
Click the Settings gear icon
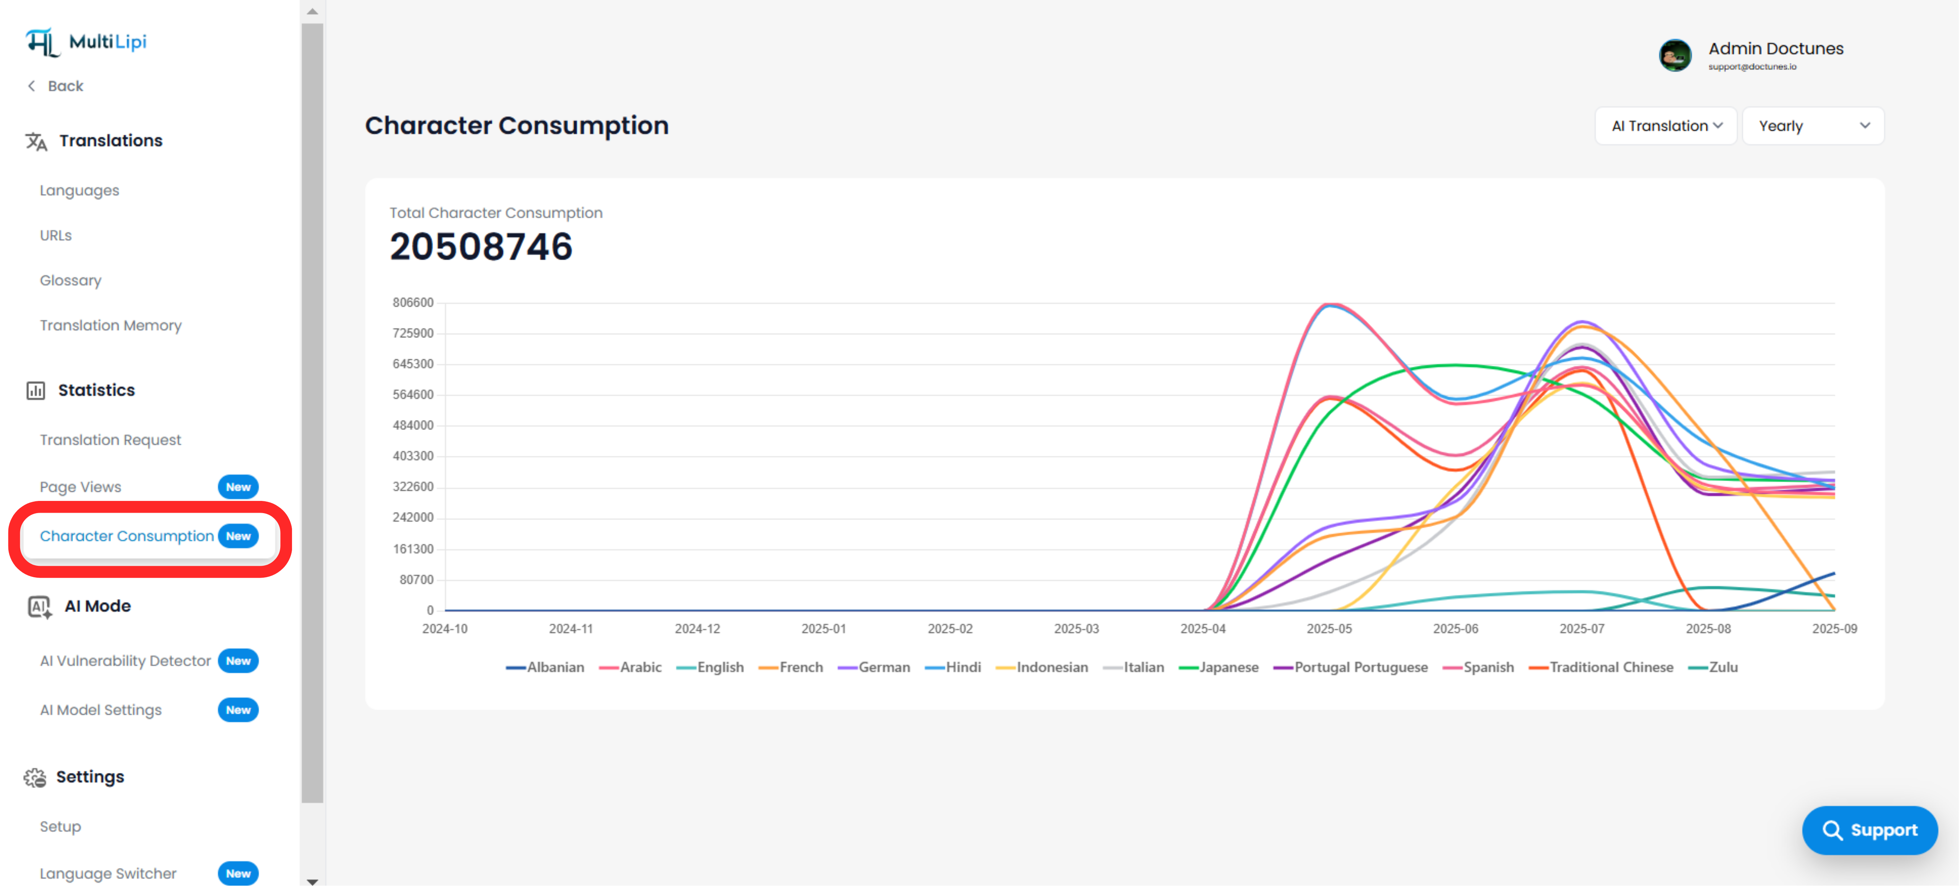coord(34,778)
